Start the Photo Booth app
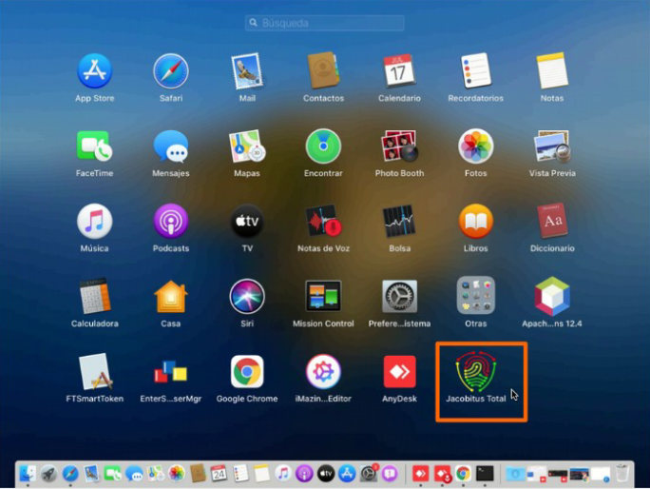 [x=399, y=147]
